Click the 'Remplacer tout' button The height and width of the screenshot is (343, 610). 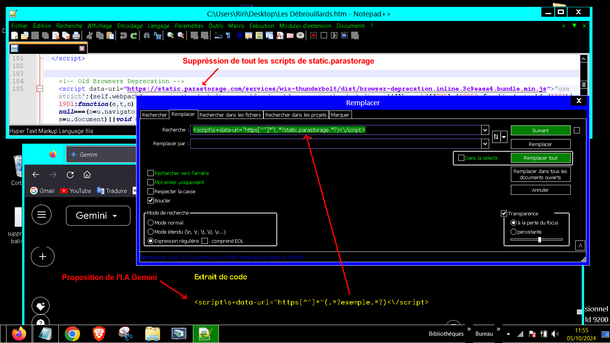(541, 158)
